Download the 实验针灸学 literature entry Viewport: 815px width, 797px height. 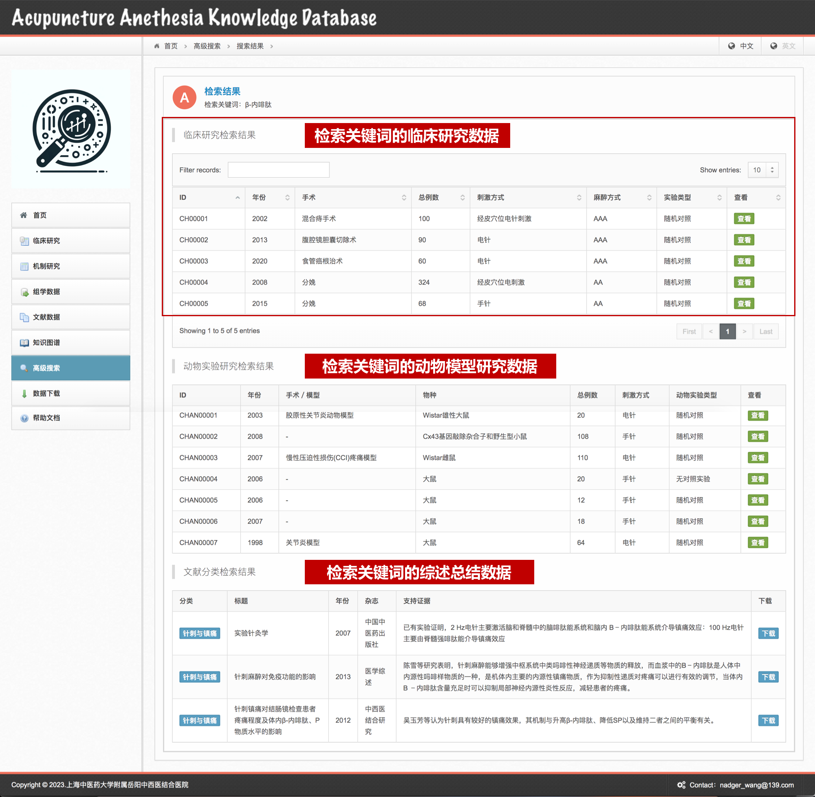pyautogui.click(x=768, y=633)
